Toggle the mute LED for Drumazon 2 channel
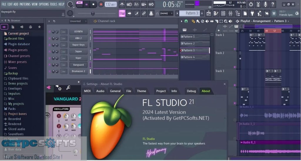301x161 pixels. pos(49,71)
